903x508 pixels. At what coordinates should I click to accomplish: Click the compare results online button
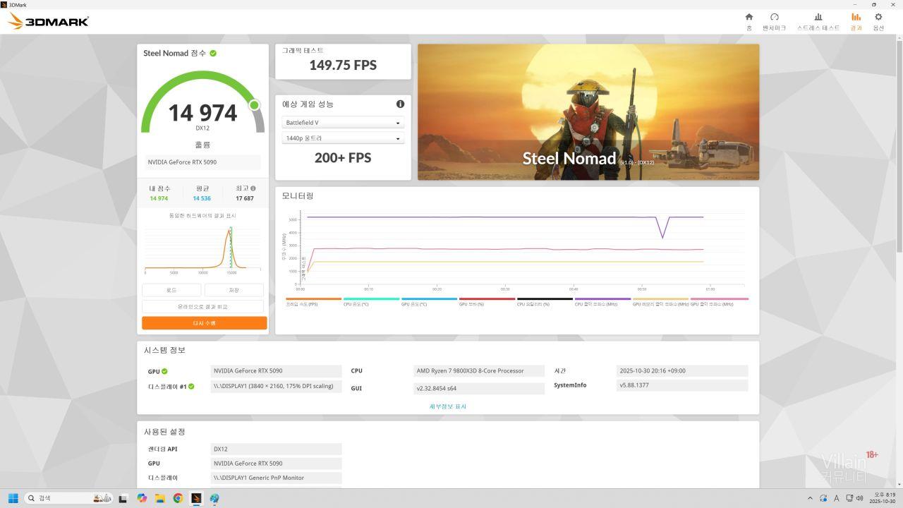[x=202, y=307]
